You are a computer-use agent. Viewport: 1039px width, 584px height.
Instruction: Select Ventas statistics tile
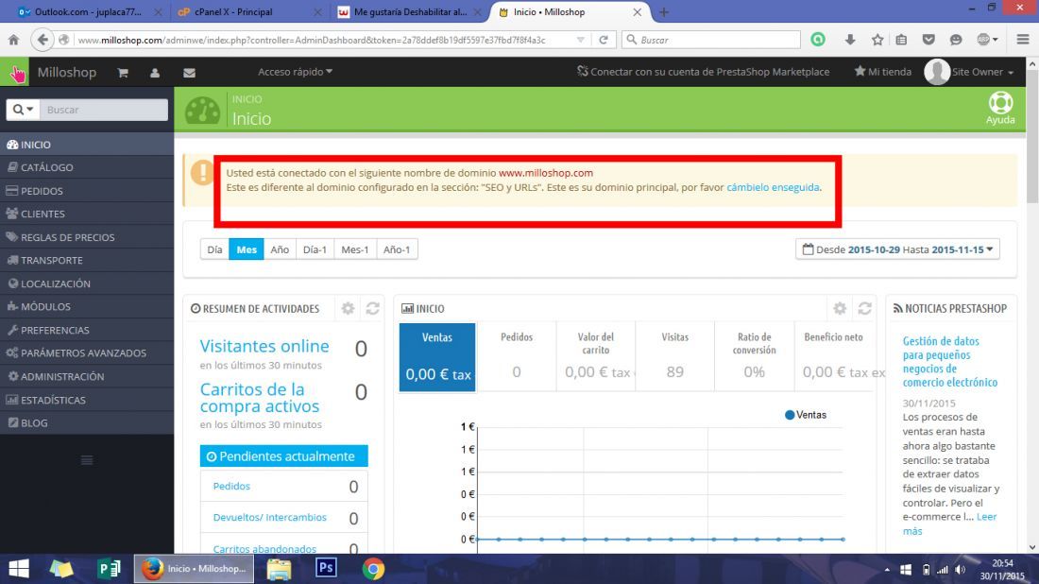437,357
